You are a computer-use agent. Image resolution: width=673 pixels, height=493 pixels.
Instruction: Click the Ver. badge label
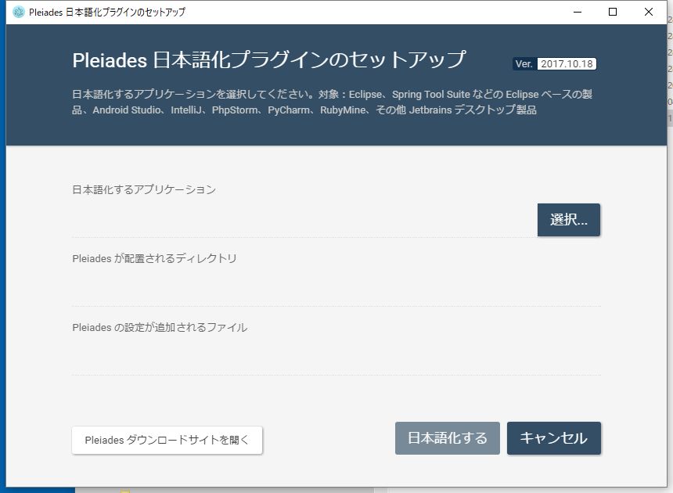coord(524,64)
